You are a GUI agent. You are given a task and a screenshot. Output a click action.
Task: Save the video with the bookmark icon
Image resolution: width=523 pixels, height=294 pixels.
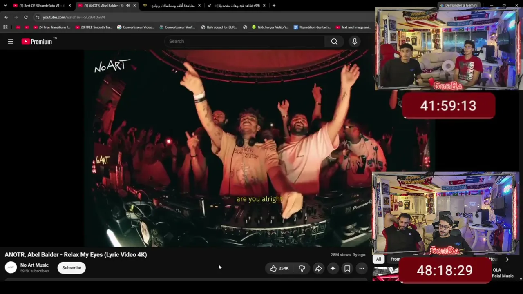pos(347,268)
